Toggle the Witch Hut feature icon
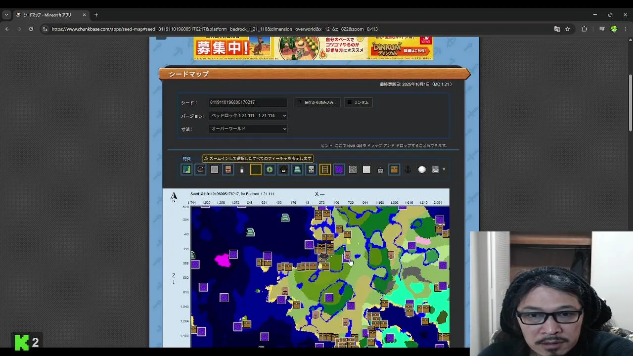 pyautogui.click(x=283, y=170)
